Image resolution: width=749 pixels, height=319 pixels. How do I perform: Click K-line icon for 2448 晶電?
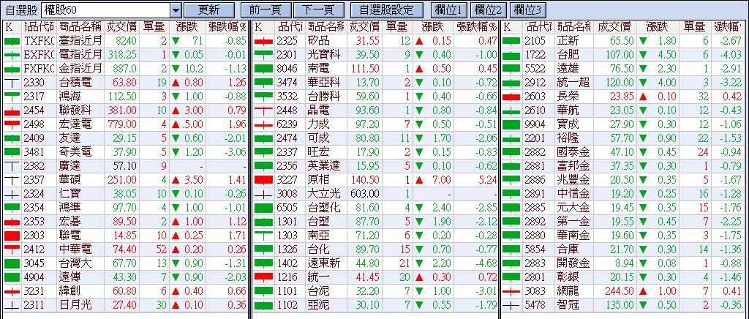(263, 111)
